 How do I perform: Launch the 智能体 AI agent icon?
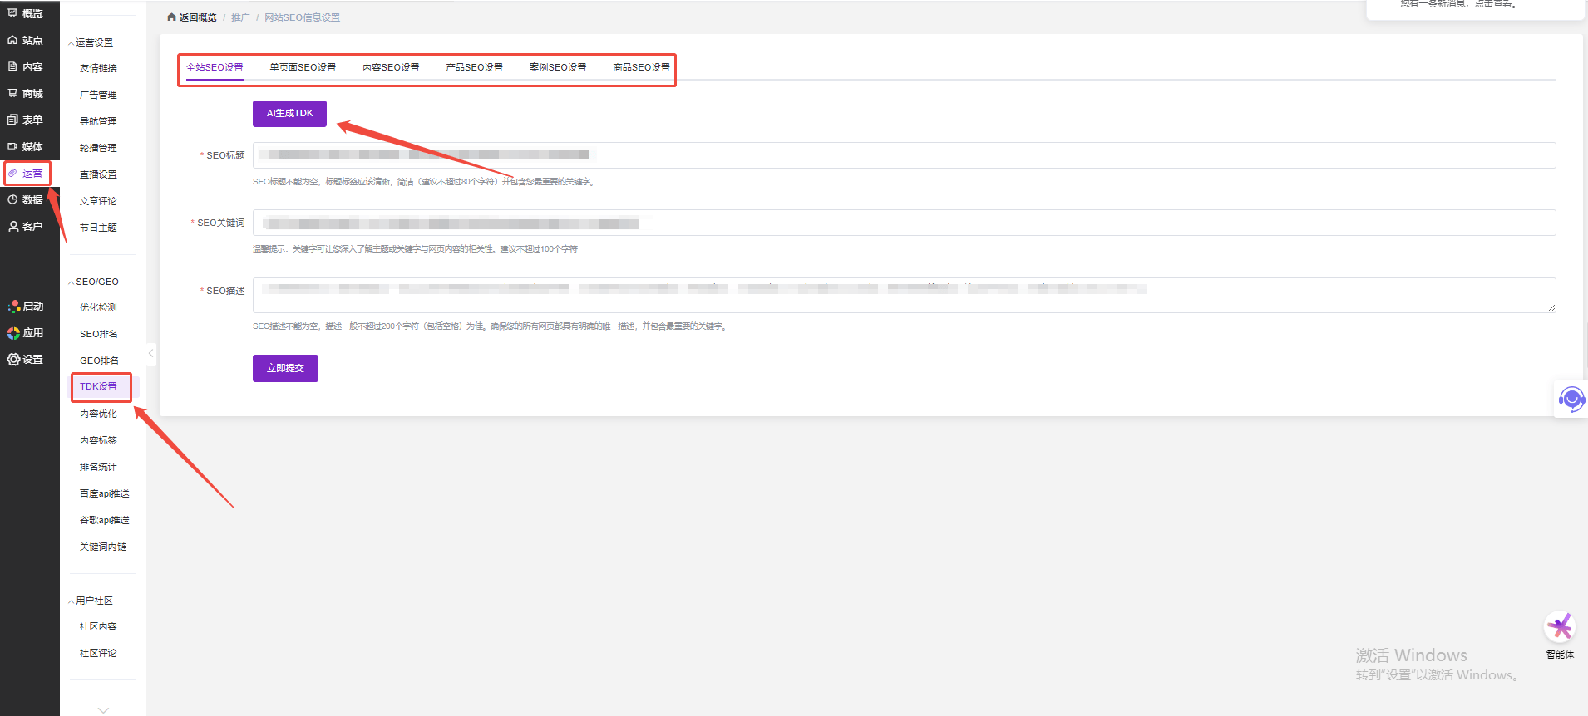1560,628
